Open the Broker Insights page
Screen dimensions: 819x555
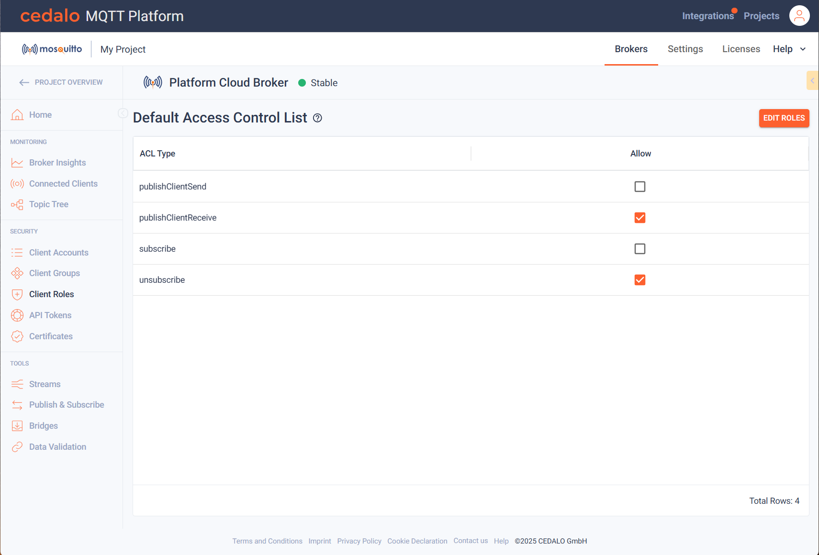57,163
